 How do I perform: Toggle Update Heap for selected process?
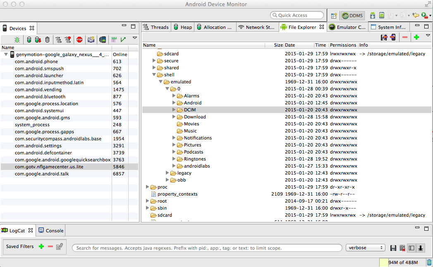29,40
